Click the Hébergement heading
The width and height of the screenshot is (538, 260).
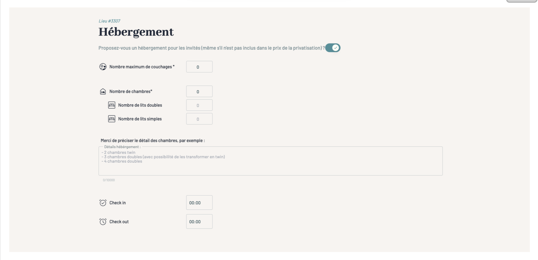136,32
